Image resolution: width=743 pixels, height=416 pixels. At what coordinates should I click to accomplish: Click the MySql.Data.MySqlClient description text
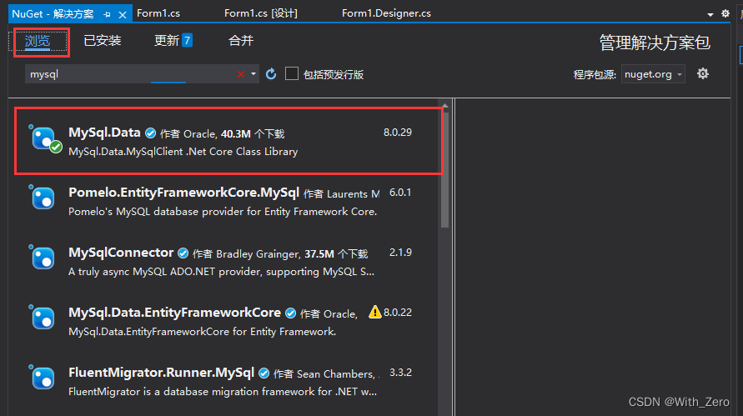[183, 152]
